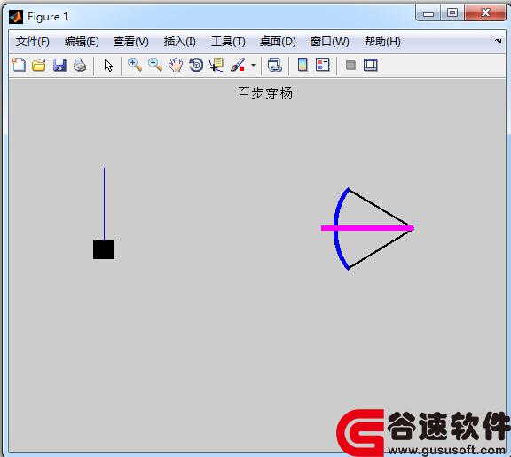Save the figure with the floppy disk icon

[x=59, y=65]
